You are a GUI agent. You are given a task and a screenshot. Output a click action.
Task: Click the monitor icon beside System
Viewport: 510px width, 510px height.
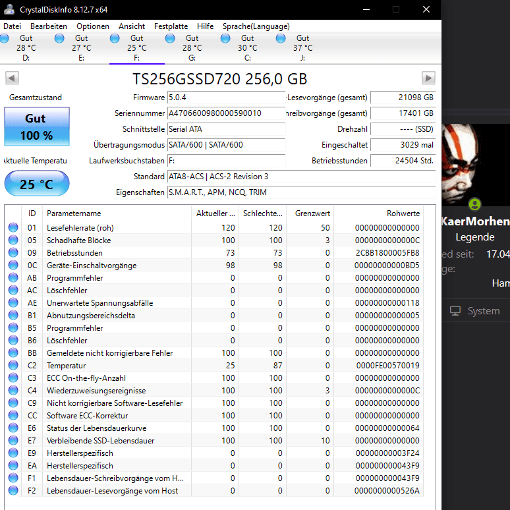455,311
